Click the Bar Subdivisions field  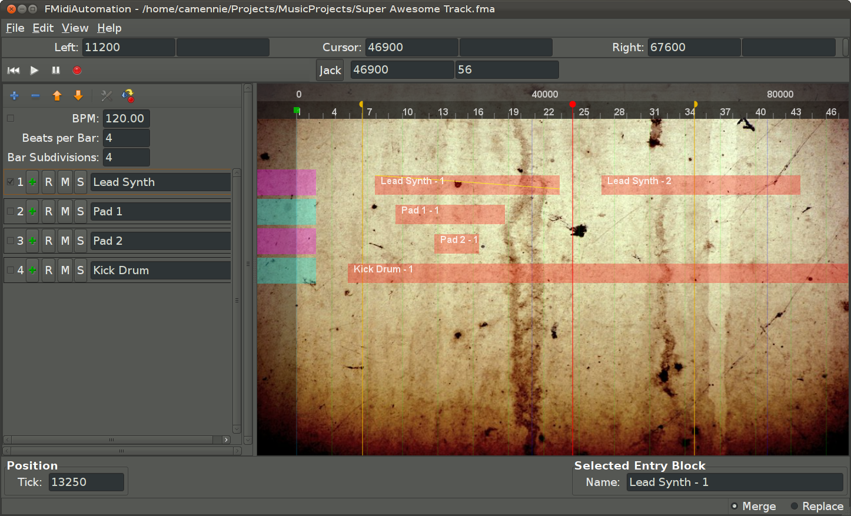coord(127,157)
